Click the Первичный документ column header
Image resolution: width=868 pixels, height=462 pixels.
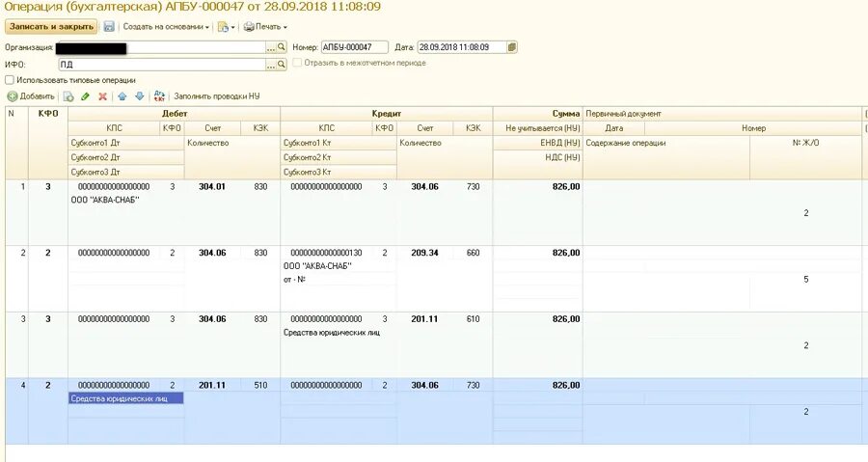point(722,114)
